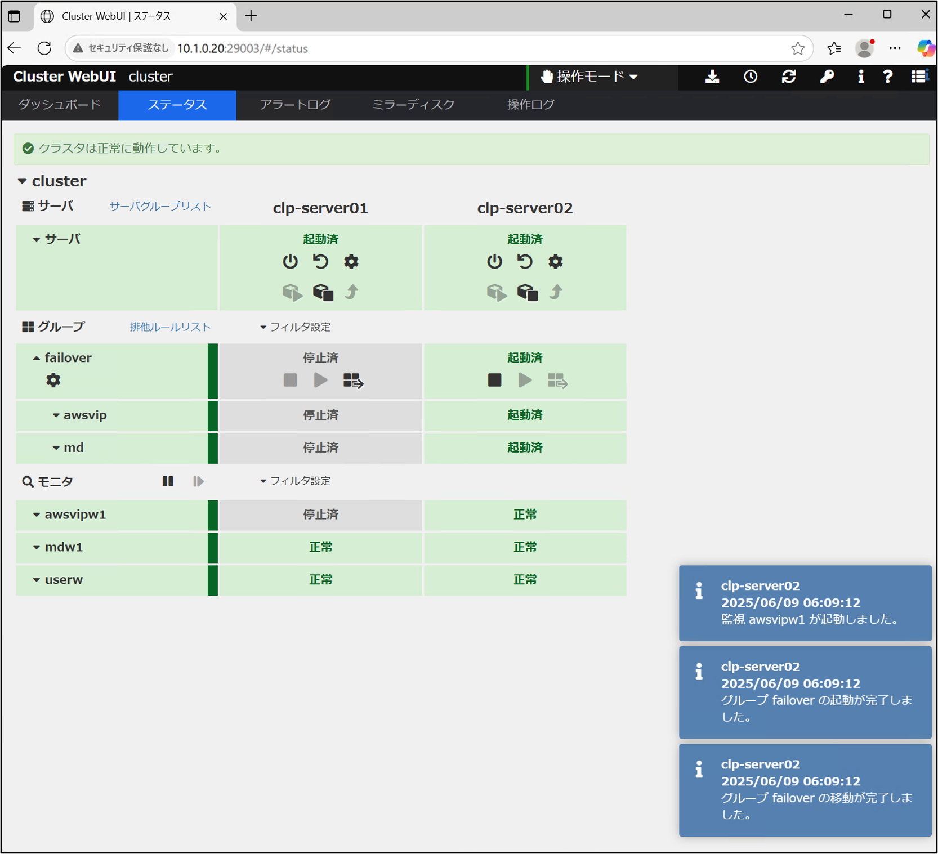Collapse the cluster tree section
Image resolution: width=938 pixels, height=854 pixels.
(23, 181)
